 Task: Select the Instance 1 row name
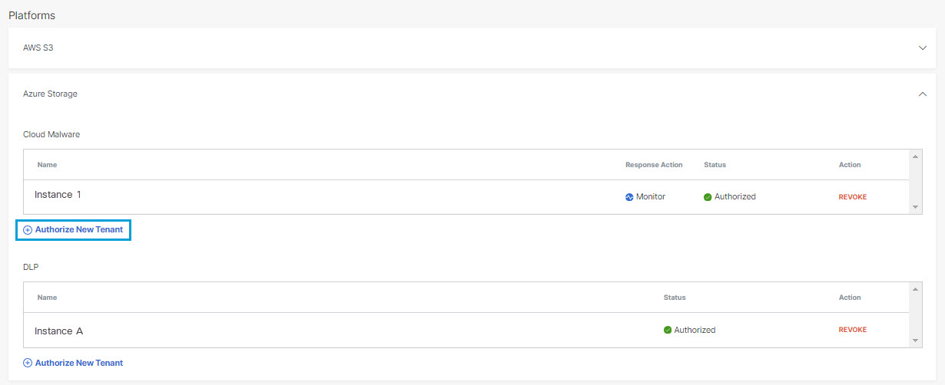click(58, 195)
